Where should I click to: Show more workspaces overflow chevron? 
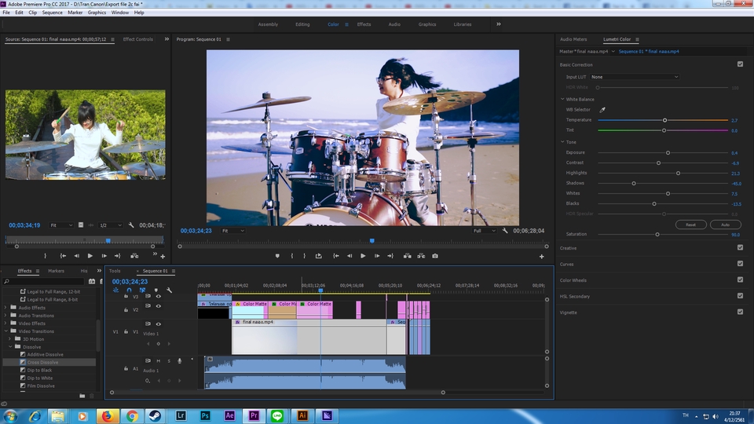click(499, 24)
